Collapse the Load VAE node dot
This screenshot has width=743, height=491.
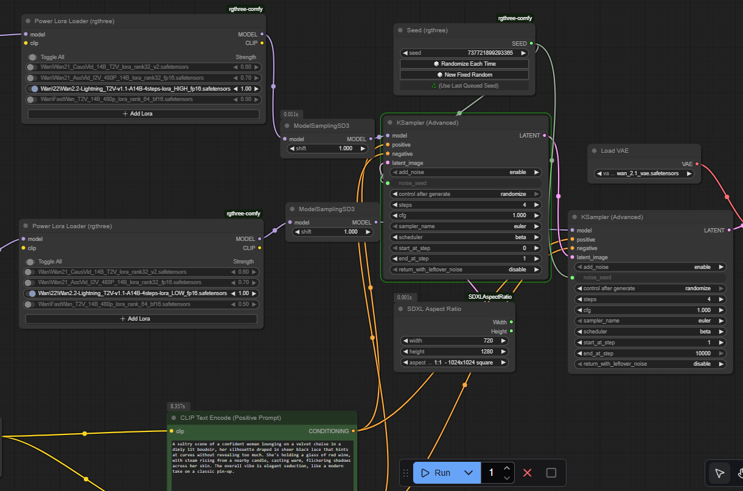[x=595, y=150]
